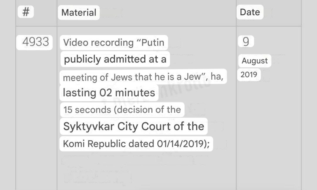The height and width of the screenshot is (190, 317).
Task: Click the line starting "meeting of Jews"
Action: (x=143, y=77)
